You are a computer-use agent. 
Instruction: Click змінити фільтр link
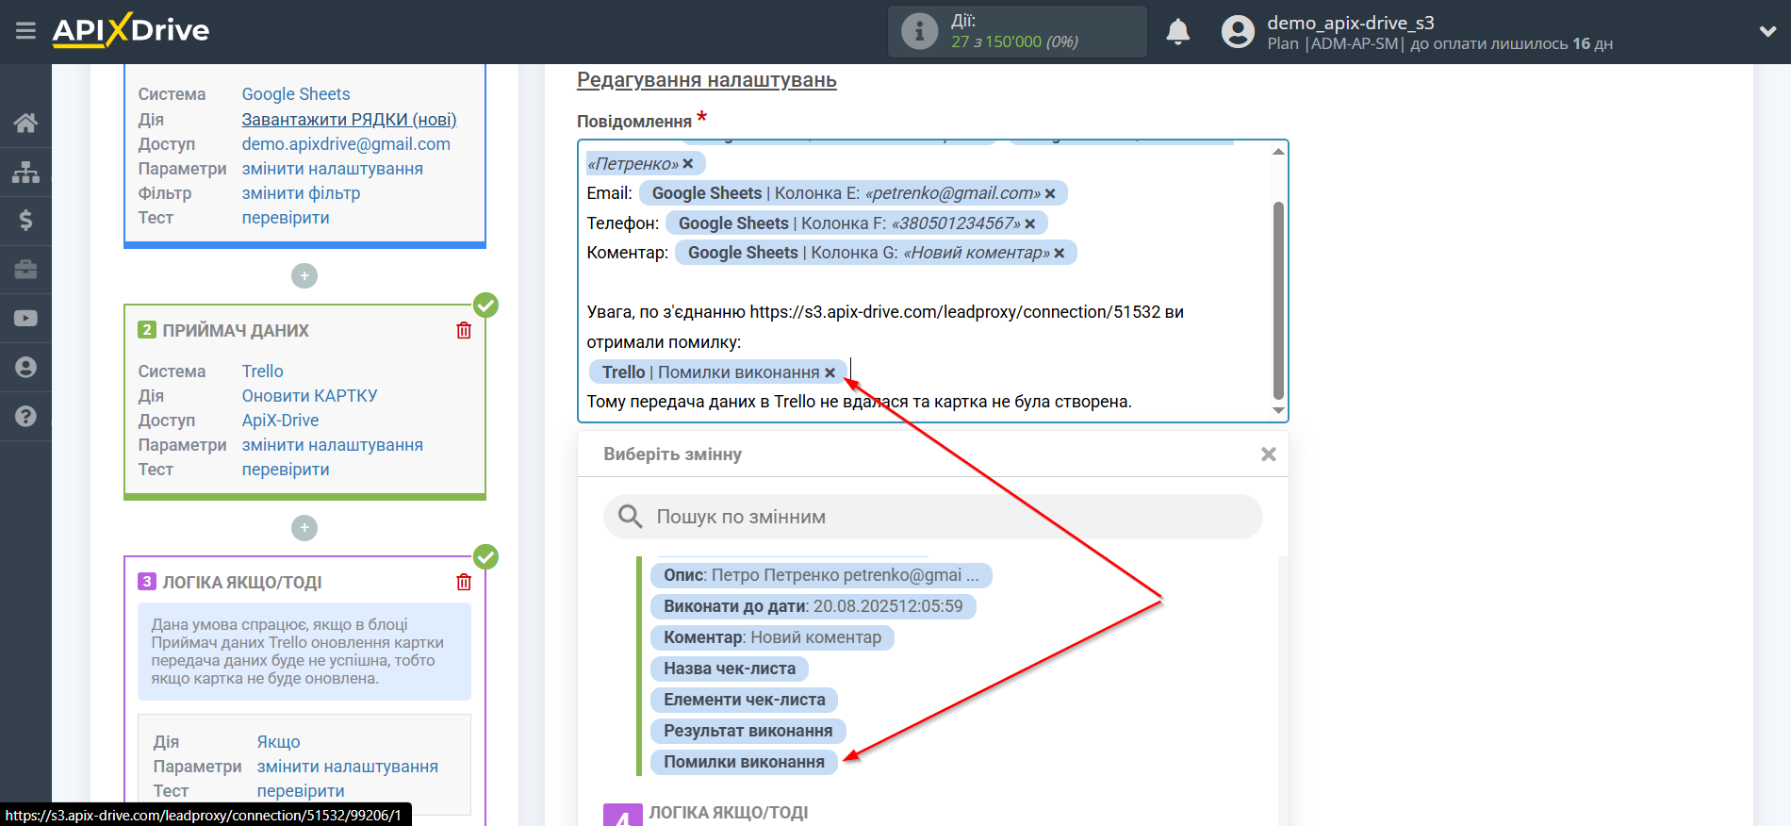301,193
